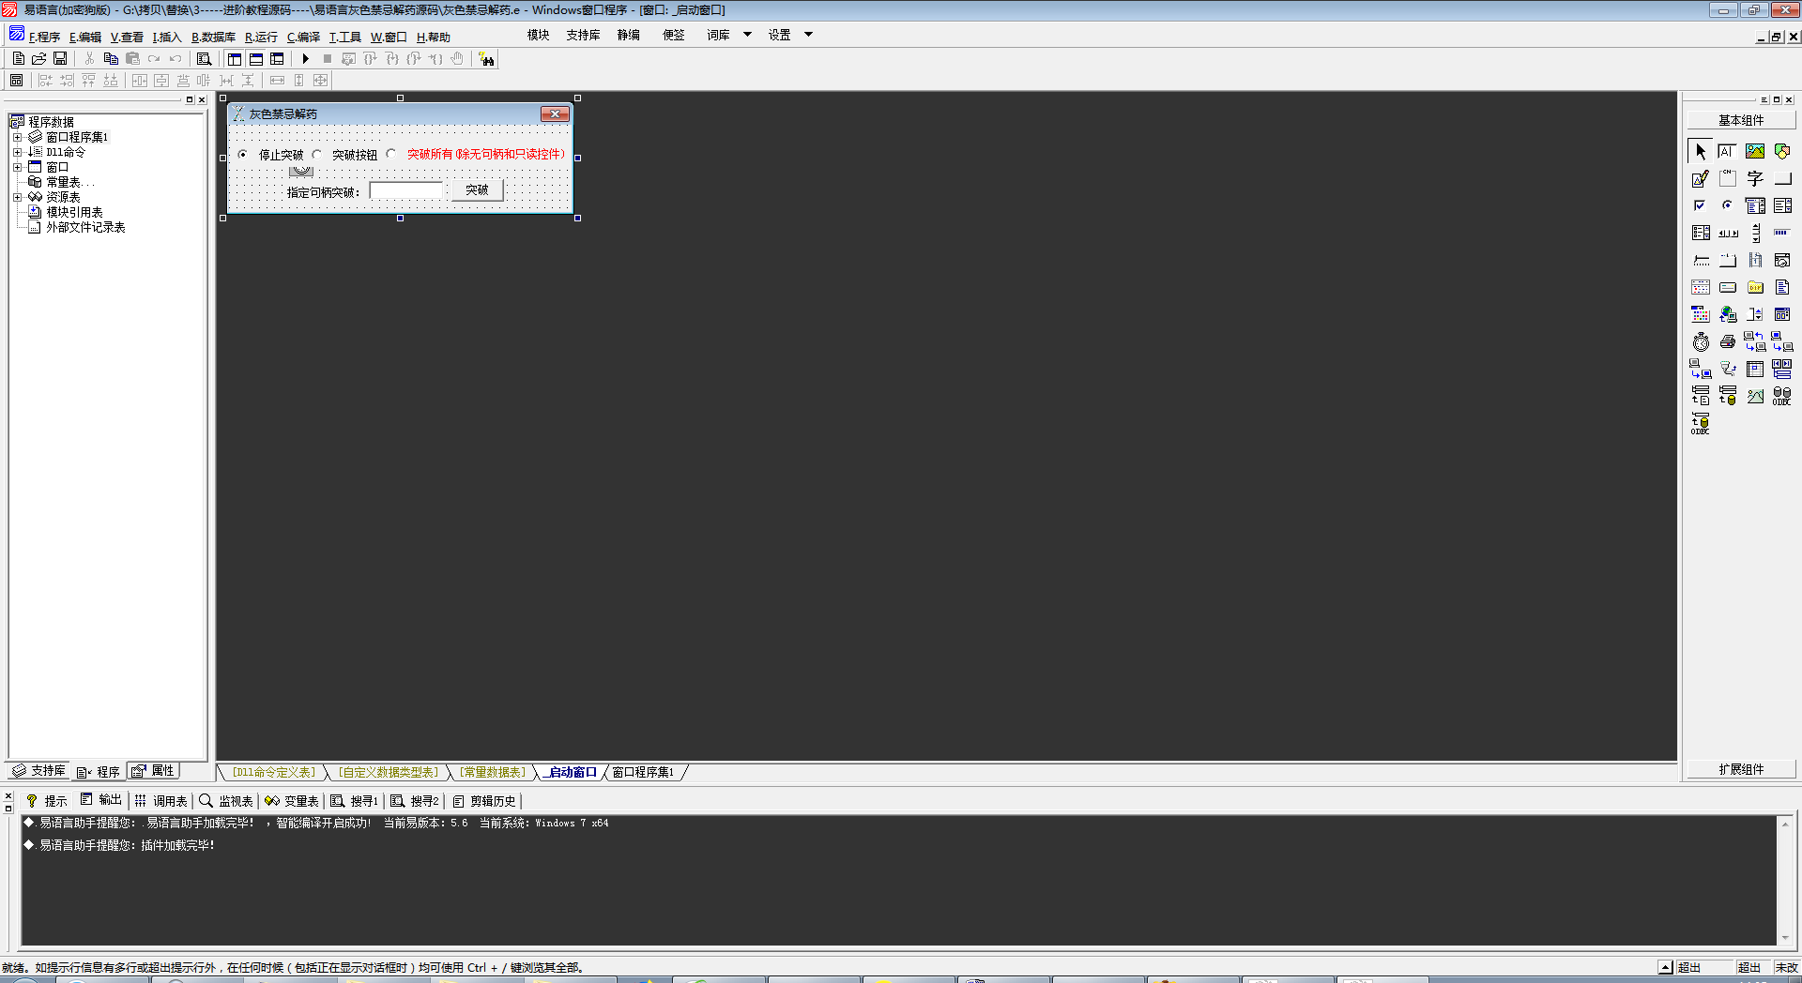Open the 词库 dropdown arrow

[747, 35]
